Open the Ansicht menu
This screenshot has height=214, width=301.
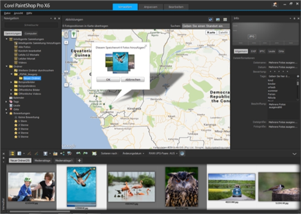point(18,13)
